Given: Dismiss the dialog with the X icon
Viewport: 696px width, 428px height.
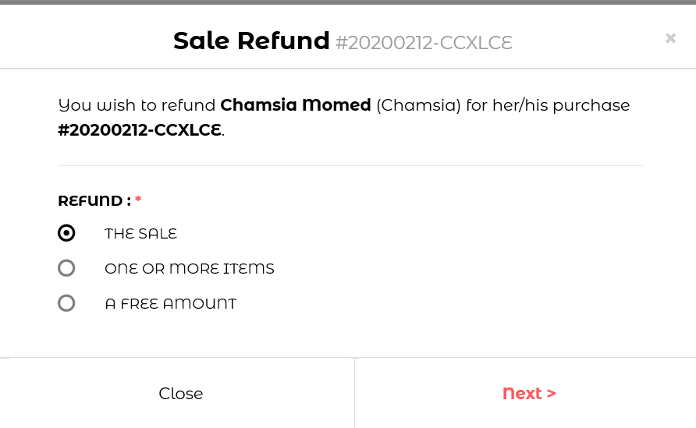Looking at the screenshot, I should pos(670,38).
